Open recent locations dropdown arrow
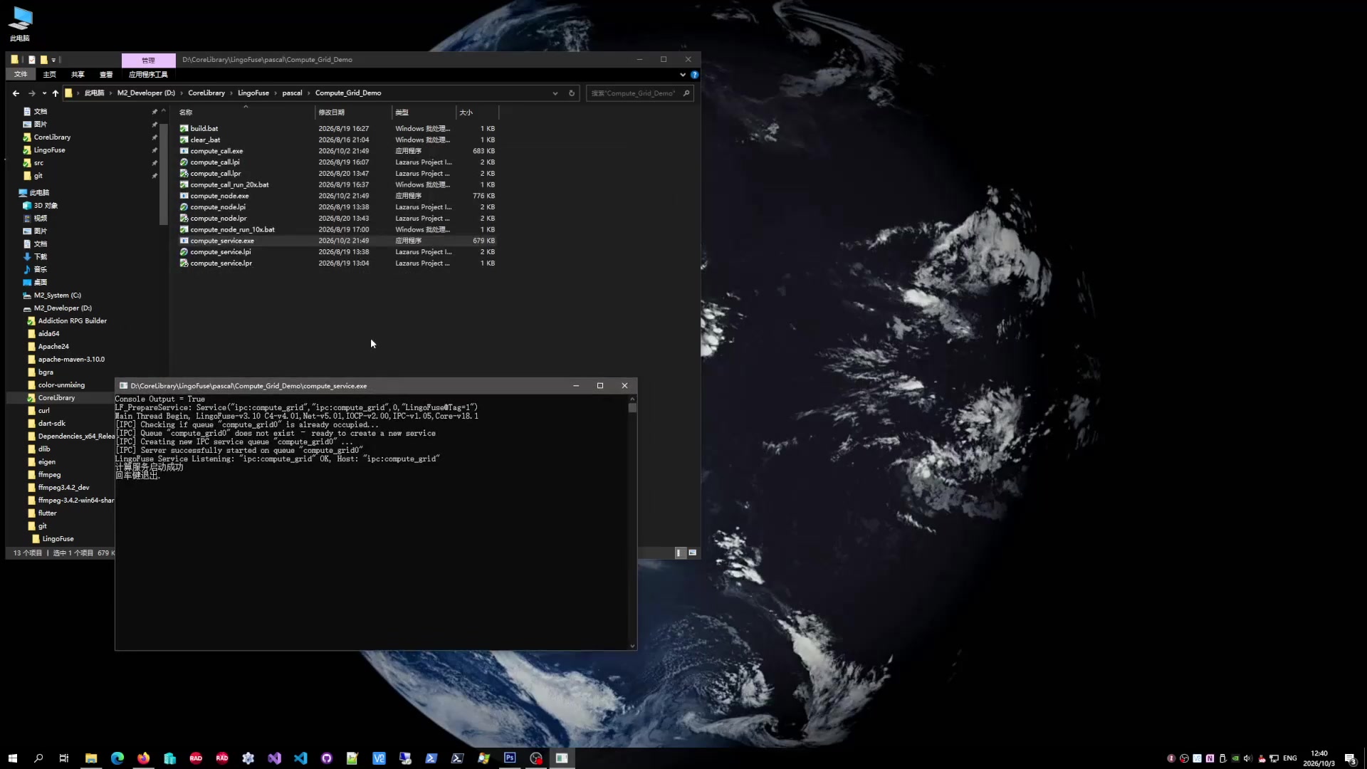The width and height of the screenshot is (1367, 769). [x=44, y=93]
